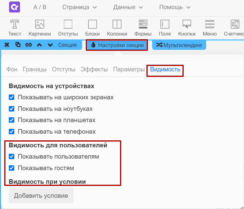Toggle Показывать на широких экранах checkbox
The height and width of the screenshot is (209, 244).
pyautogui.click(x=12, y=97)
